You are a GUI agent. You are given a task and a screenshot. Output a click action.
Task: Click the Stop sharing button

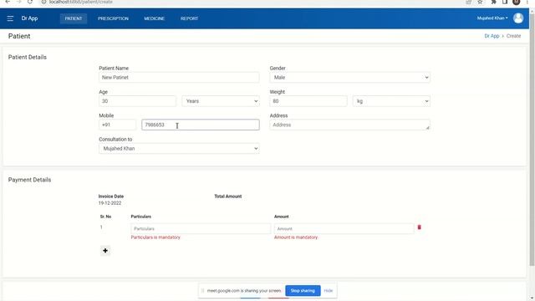303,291
